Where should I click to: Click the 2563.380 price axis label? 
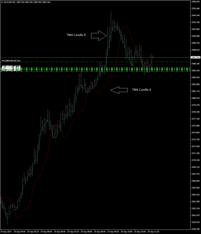point(196,201)
